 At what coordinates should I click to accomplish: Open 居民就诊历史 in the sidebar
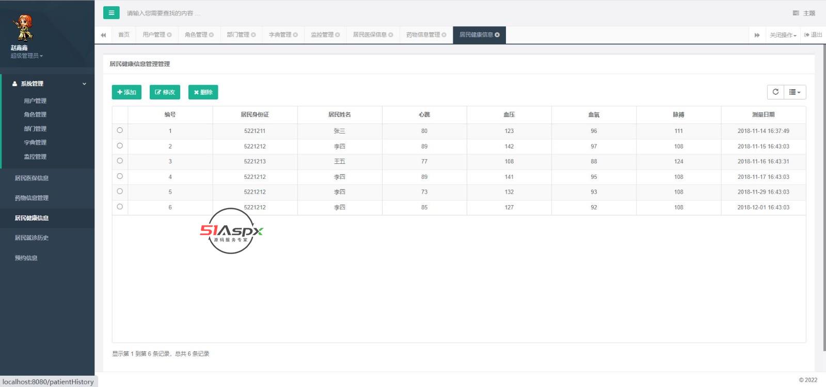[x=31, y=238]
